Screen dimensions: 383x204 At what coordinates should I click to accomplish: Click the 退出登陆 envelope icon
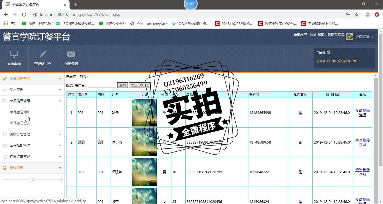coord(71,54)
